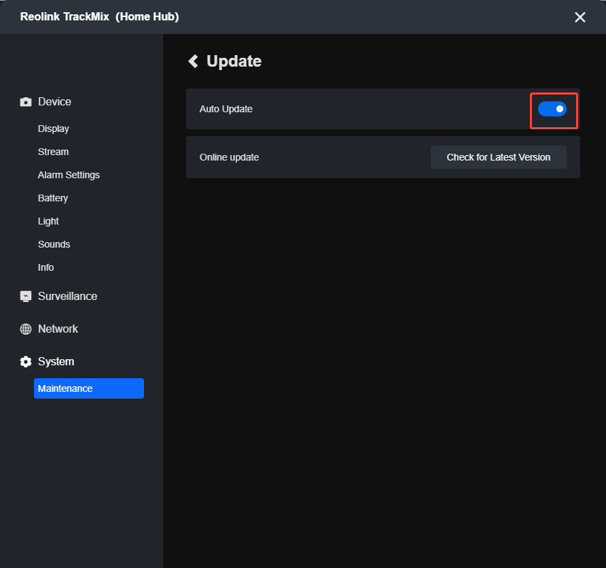Collapse the Device section label
606x568 pixels.
(54, 102)
